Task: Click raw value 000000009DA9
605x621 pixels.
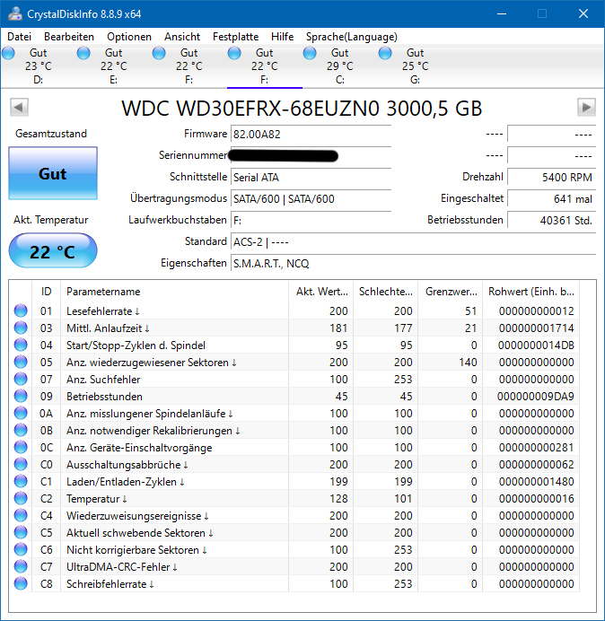Action: click(x=536, y=397)
